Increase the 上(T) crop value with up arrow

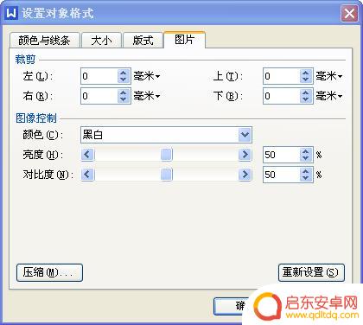pos(306,73)
